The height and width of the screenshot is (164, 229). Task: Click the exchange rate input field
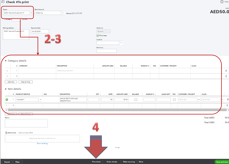pyautogui.click(x=17, y=19)
